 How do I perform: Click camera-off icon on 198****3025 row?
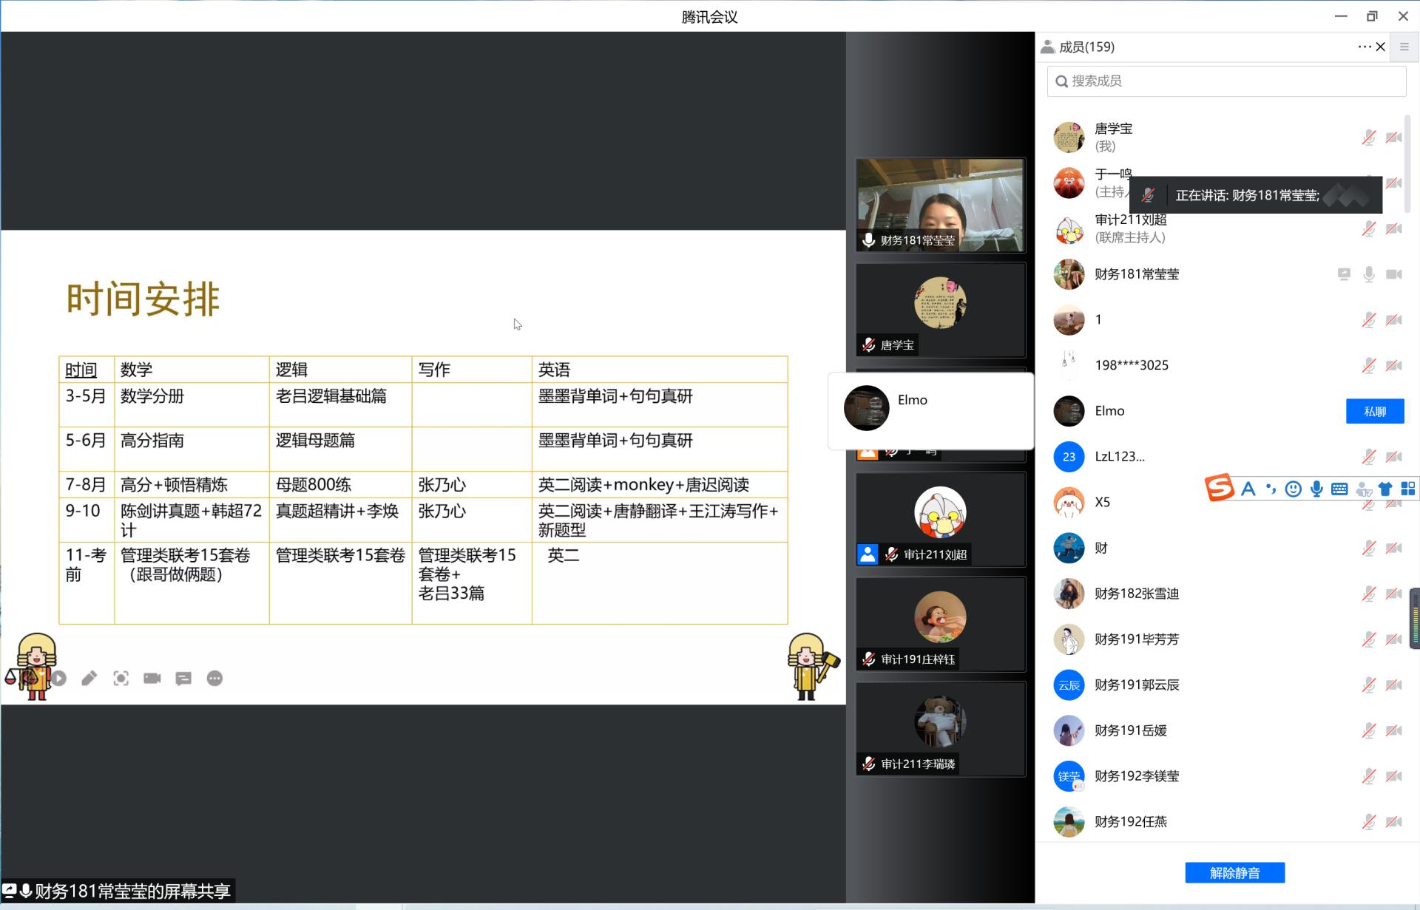coord(1394,365)
